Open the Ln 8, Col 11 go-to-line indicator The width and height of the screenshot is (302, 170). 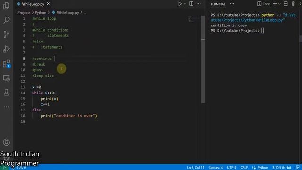pyautogui.click(x=195, y=168)
